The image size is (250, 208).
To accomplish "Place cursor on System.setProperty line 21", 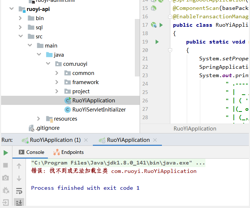I will [x=224, y=58].
